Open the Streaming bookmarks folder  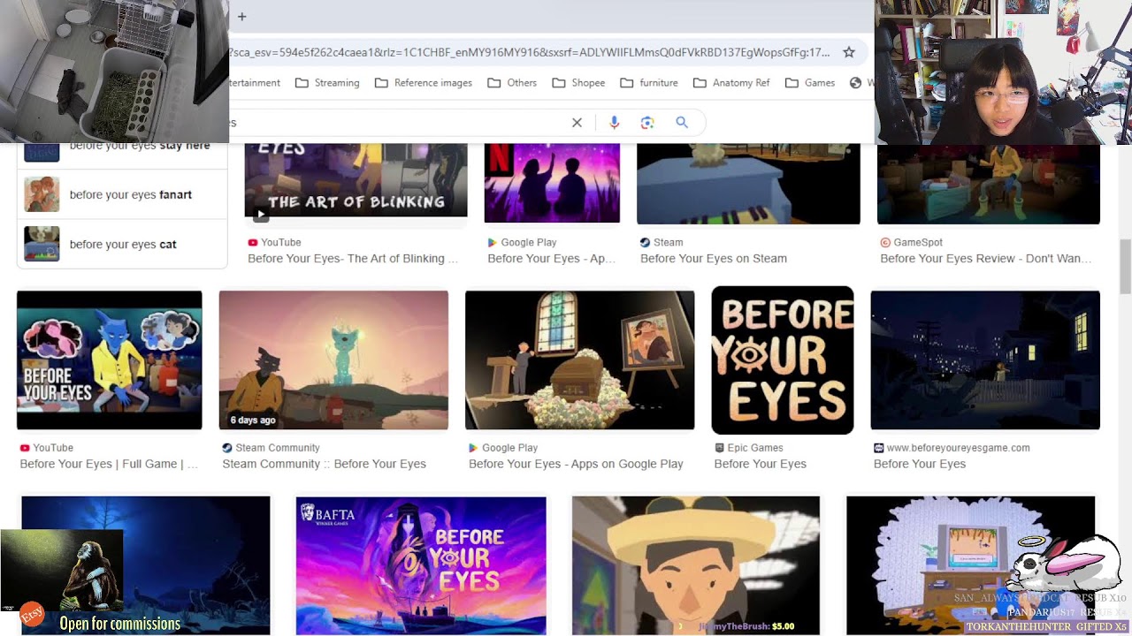tap(327, 83)
